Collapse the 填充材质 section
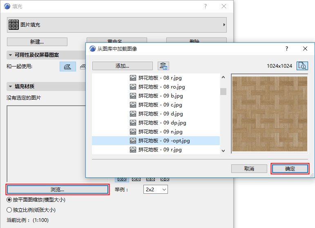Image resolution: width=315 pixels, height=228 pixels. pos(10,86)
